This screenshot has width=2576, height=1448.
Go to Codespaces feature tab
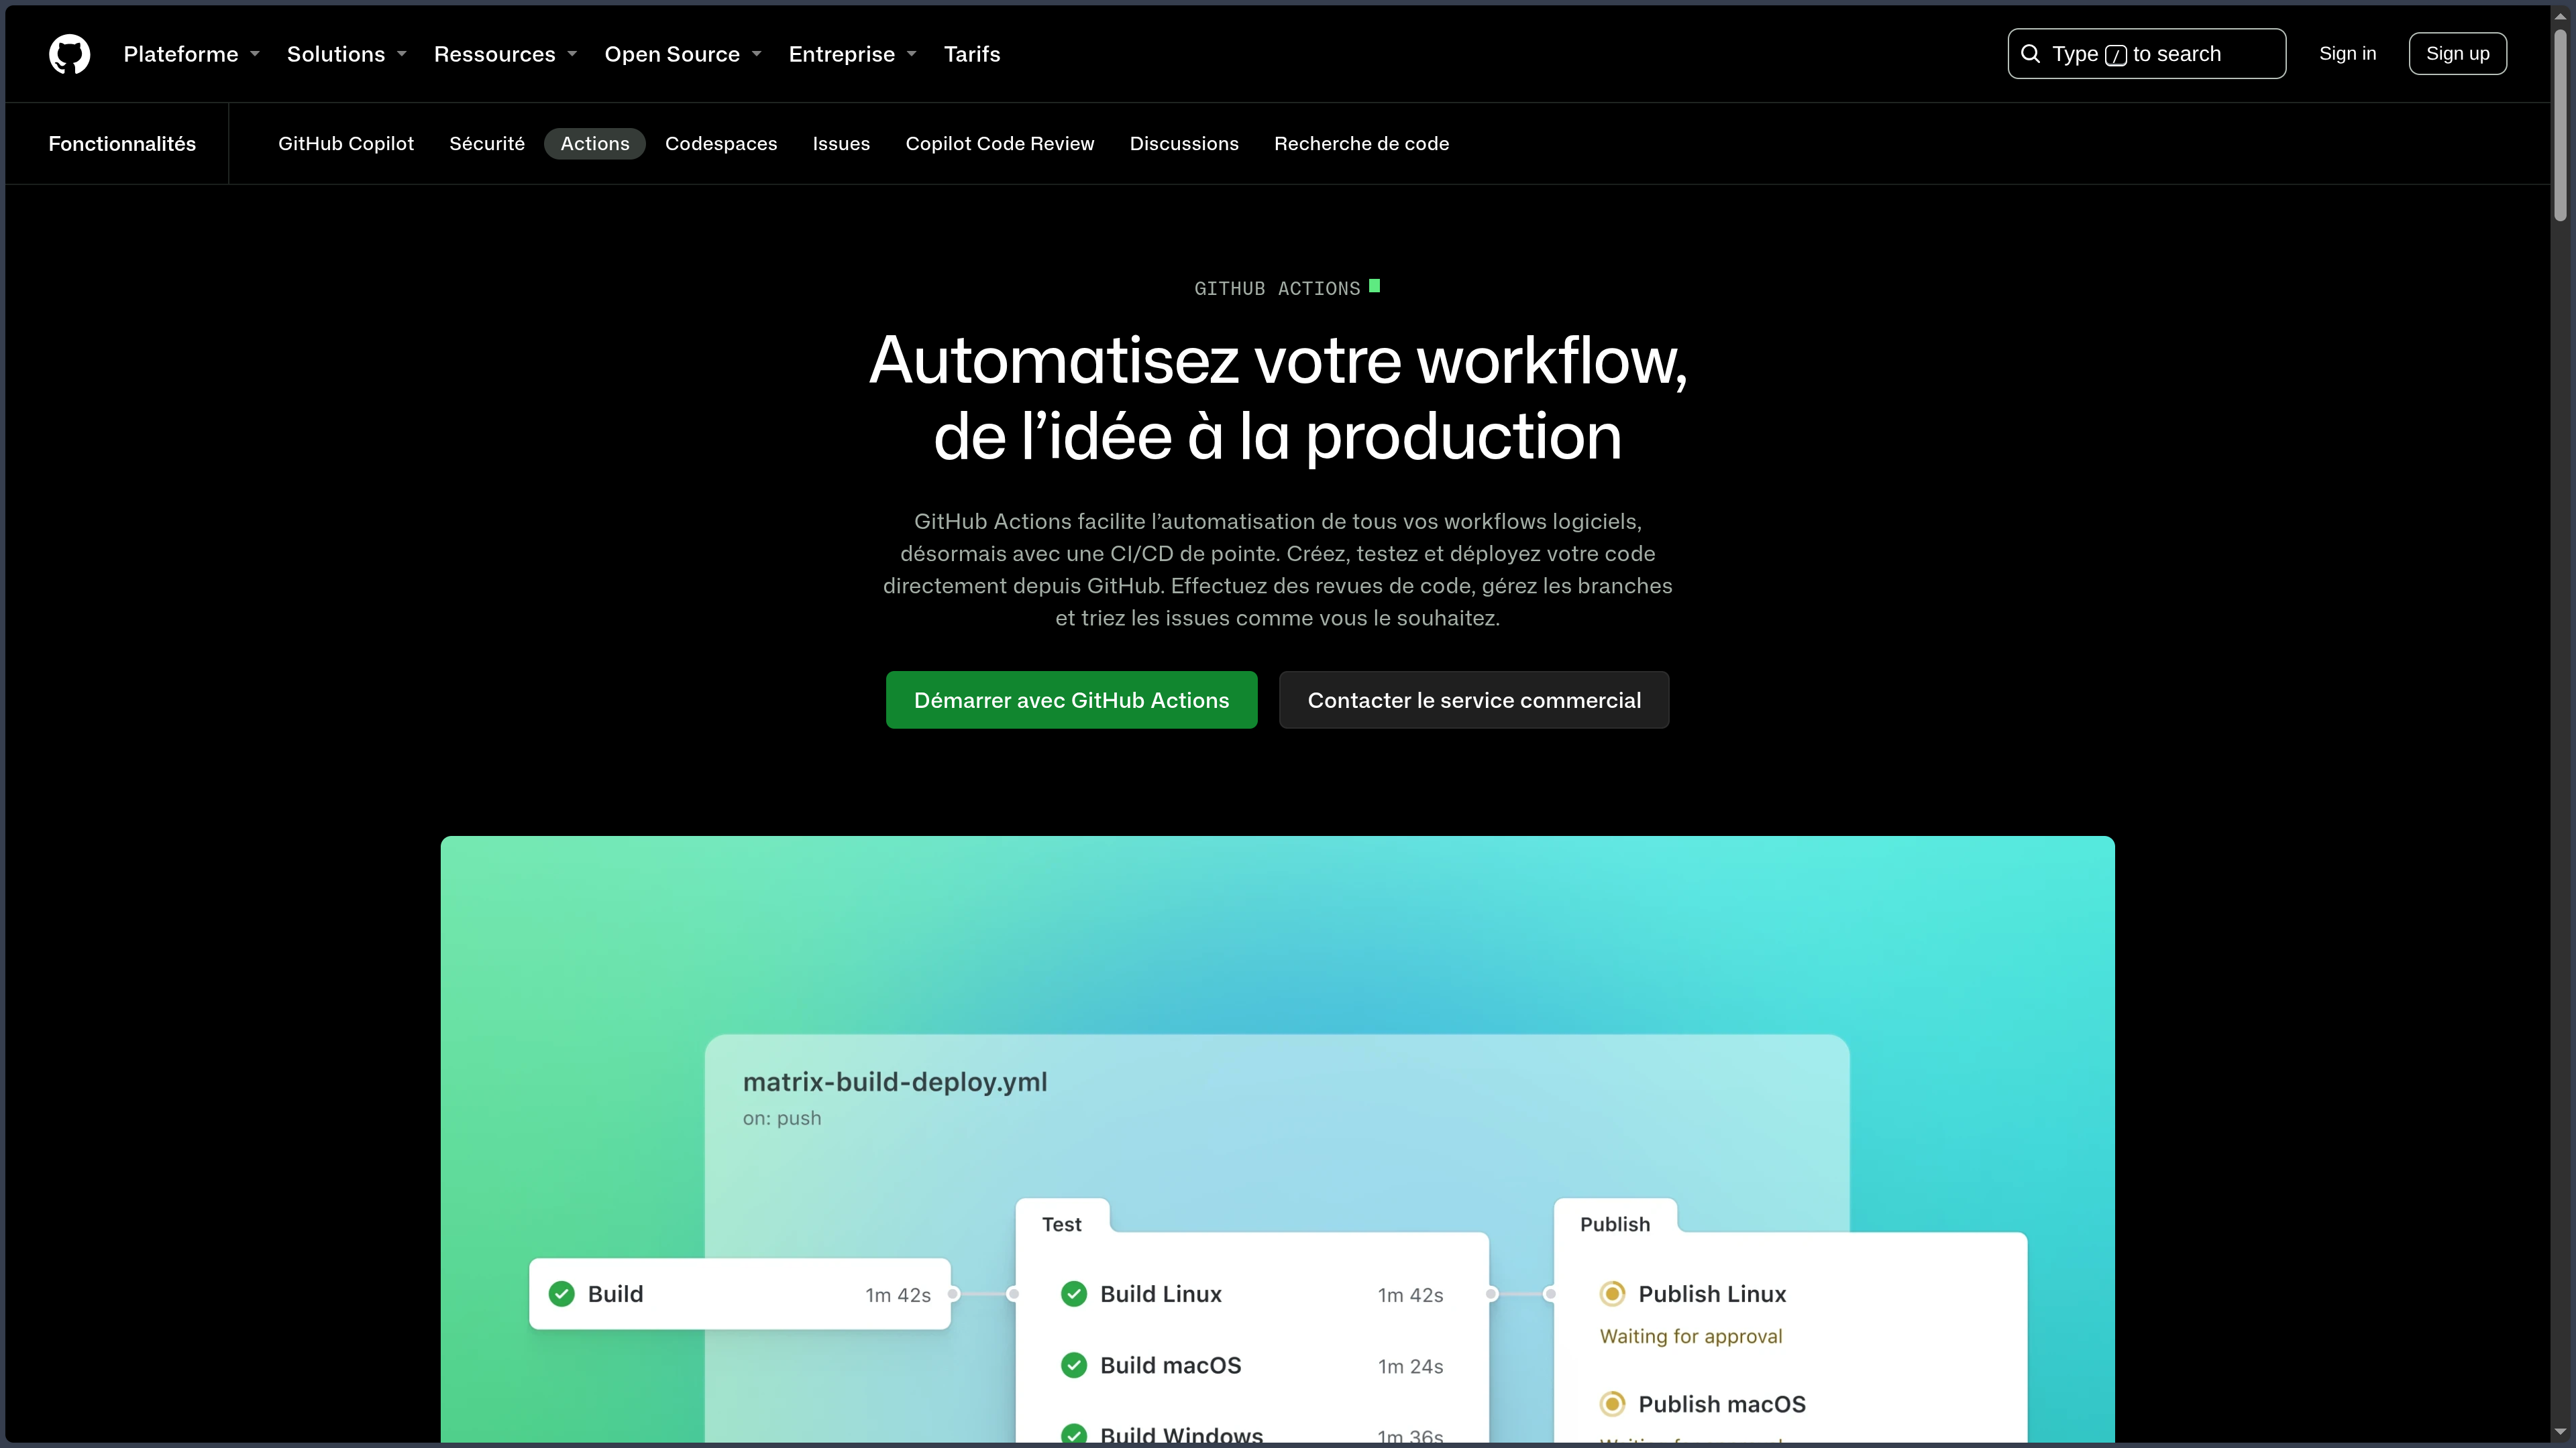pyautogui.click(x=721, y=144)
